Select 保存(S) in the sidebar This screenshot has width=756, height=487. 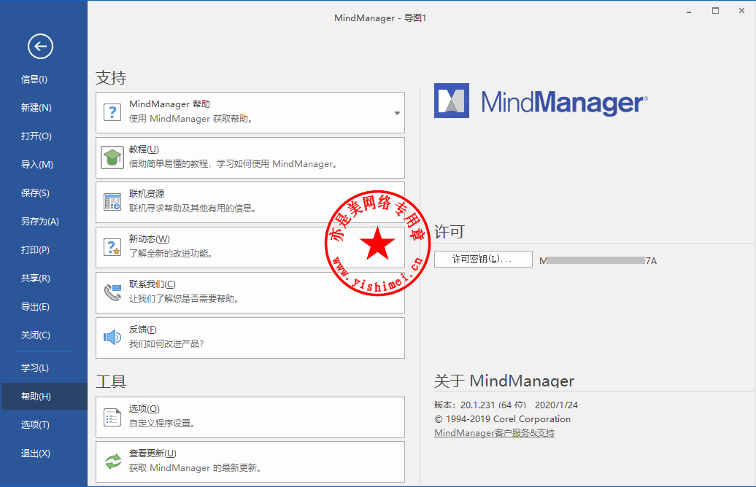click(35, 193)
